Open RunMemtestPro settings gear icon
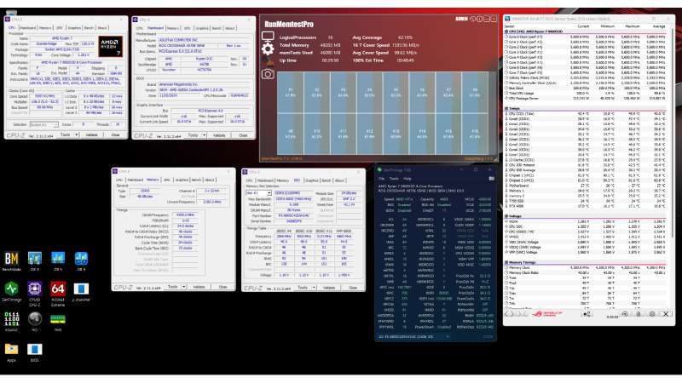Viewport: 682px width, 383px height. [x=268, y=49]
